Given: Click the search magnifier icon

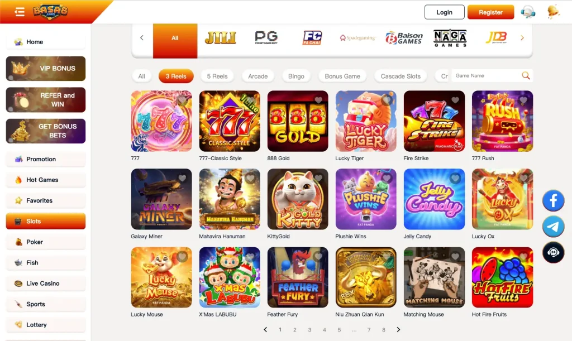Looking at the screenshot, I should coord(526,75).
